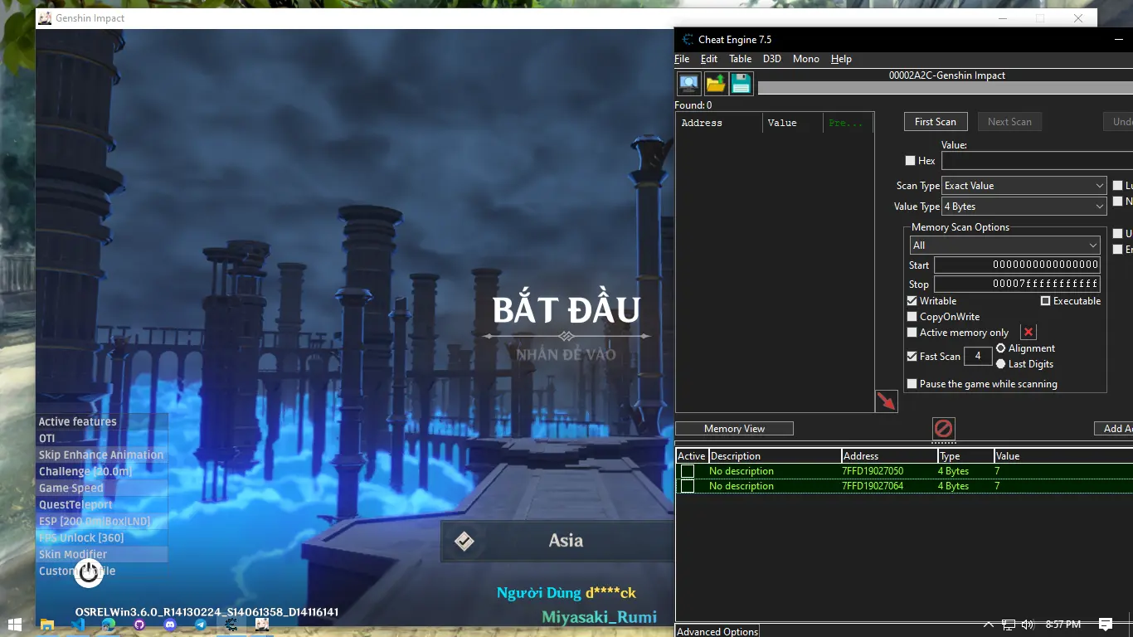The width and height of the screenshot is (1133, 637).
Task: Open Advanced Options
Action: [717, 631]
